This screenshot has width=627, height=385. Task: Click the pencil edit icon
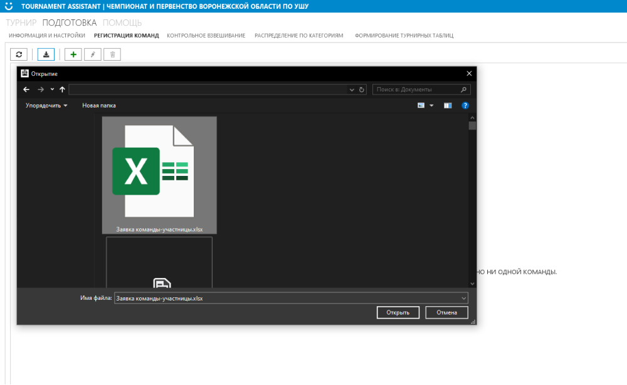[x=93, y=54]
